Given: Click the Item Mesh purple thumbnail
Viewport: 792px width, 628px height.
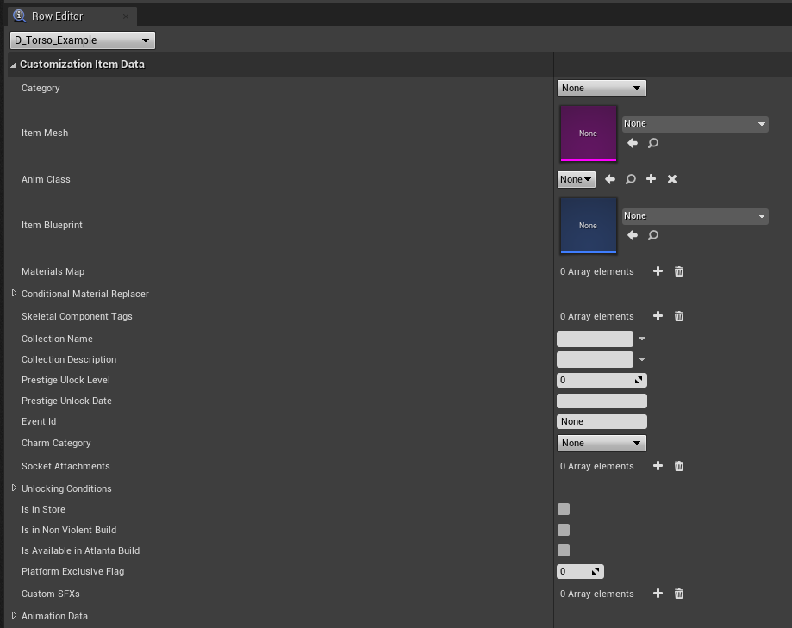Looking at the screenshot, I should (x=589, y=134).
